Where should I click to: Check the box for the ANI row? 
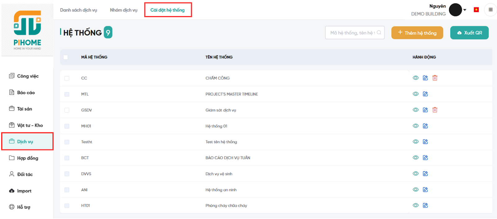(67, 190)
